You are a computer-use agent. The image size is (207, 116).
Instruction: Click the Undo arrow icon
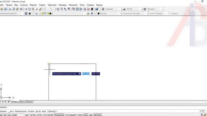point(45,9)
